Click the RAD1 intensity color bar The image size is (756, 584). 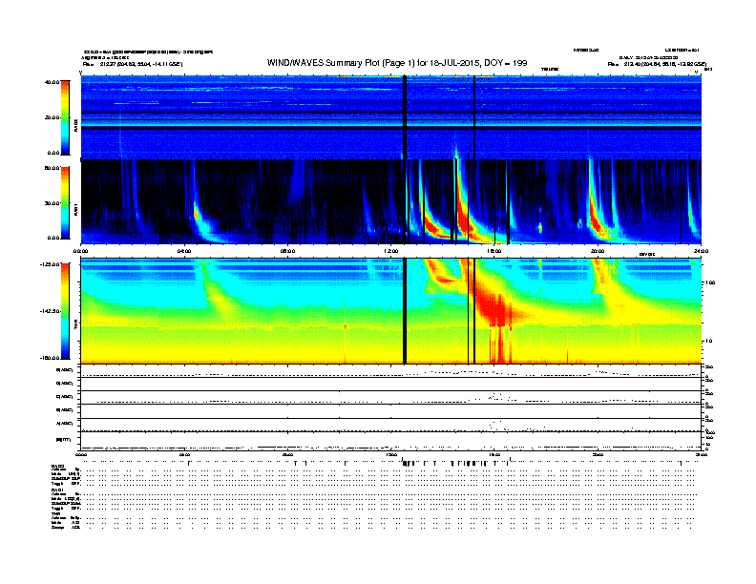[65, 203]
